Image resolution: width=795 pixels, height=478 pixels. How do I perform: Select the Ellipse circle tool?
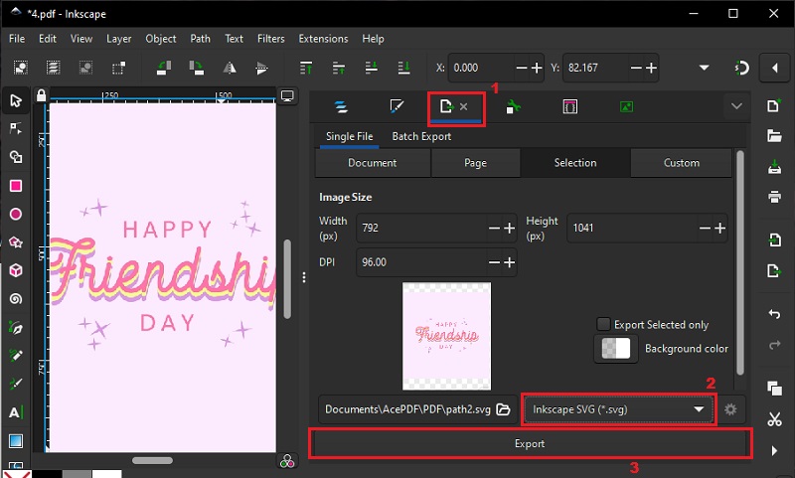(x=16, y=214)
